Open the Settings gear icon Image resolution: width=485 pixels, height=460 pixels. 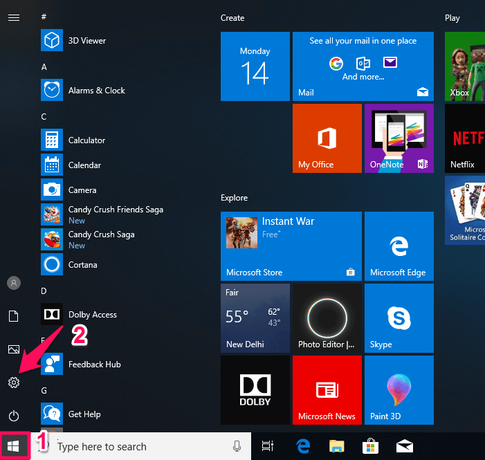pyautogui.click(x=14, y=383)
